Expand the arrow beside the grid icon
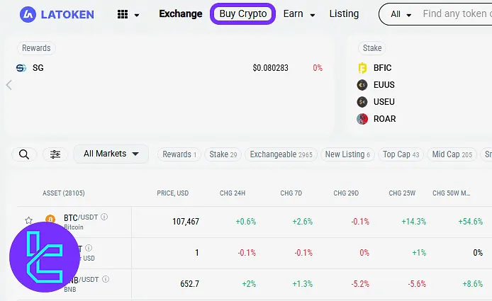The height and width of the screenshot is (301, 492). [x=137, y=15]
